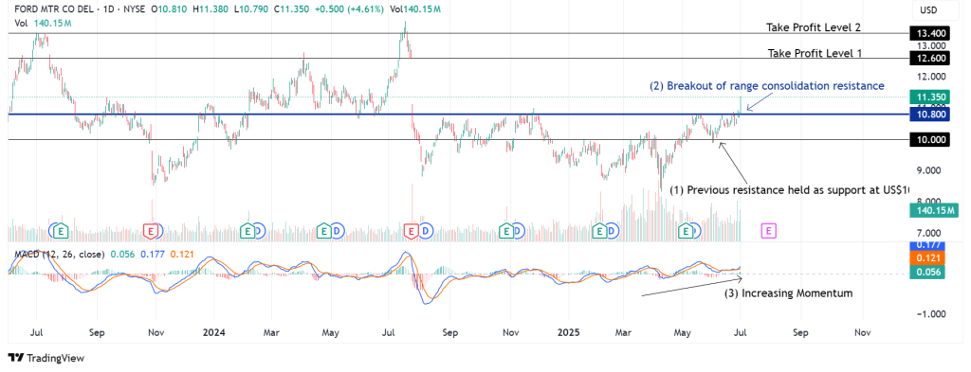Viewport: 971px width, 372px height.
Task: Click the green earnings E marker from summer 2023
Action: [x=61, y=231]
